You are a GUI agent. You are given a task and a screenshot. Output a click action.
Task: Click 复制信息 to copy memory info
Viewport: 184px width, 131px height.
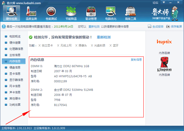136,60
